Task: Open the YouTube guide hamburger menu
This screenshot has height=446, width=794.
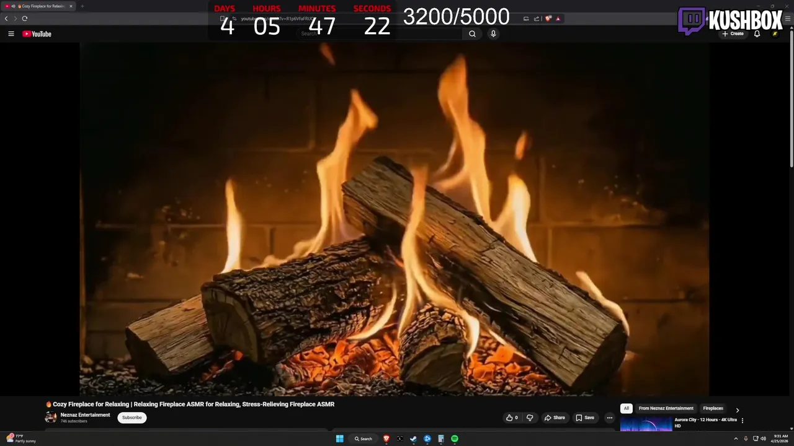Action: (11, 34)
